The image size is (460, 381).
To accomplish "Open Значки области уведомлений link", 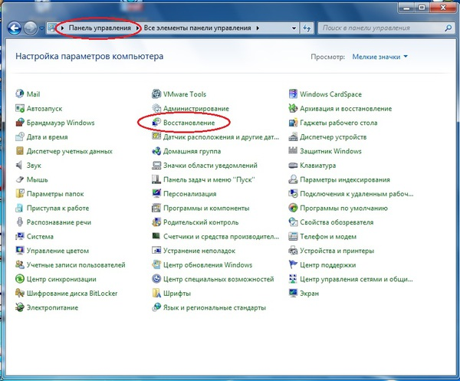I will tap(210, 165).
